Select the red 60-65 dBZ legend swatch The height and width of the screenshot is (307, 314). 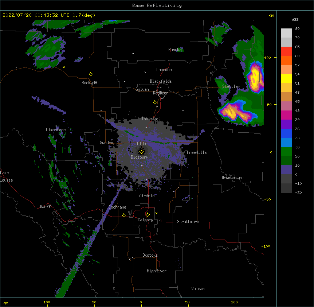pyautogui.click(x=286, y=51)
